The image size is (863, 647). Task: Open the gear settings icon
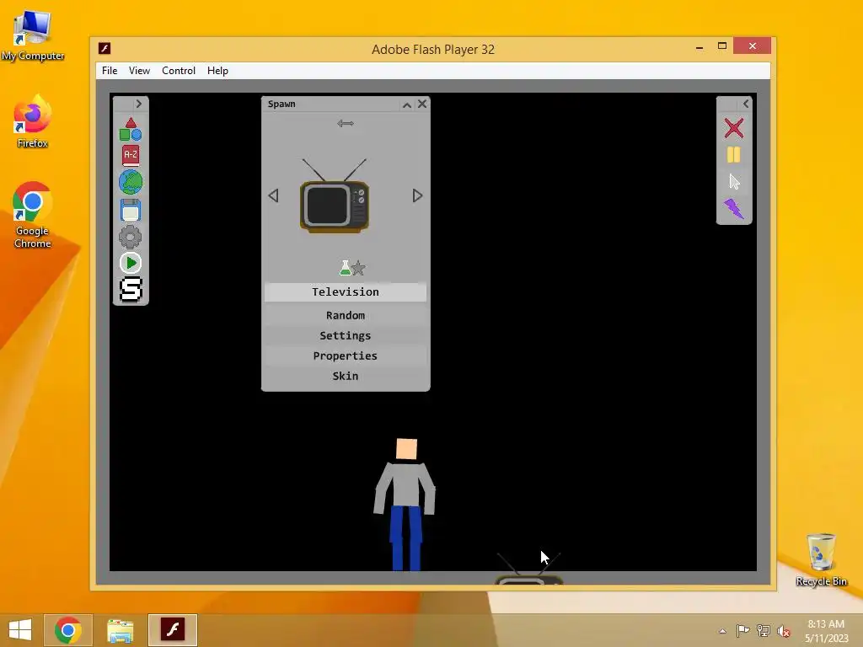point(131,237)
